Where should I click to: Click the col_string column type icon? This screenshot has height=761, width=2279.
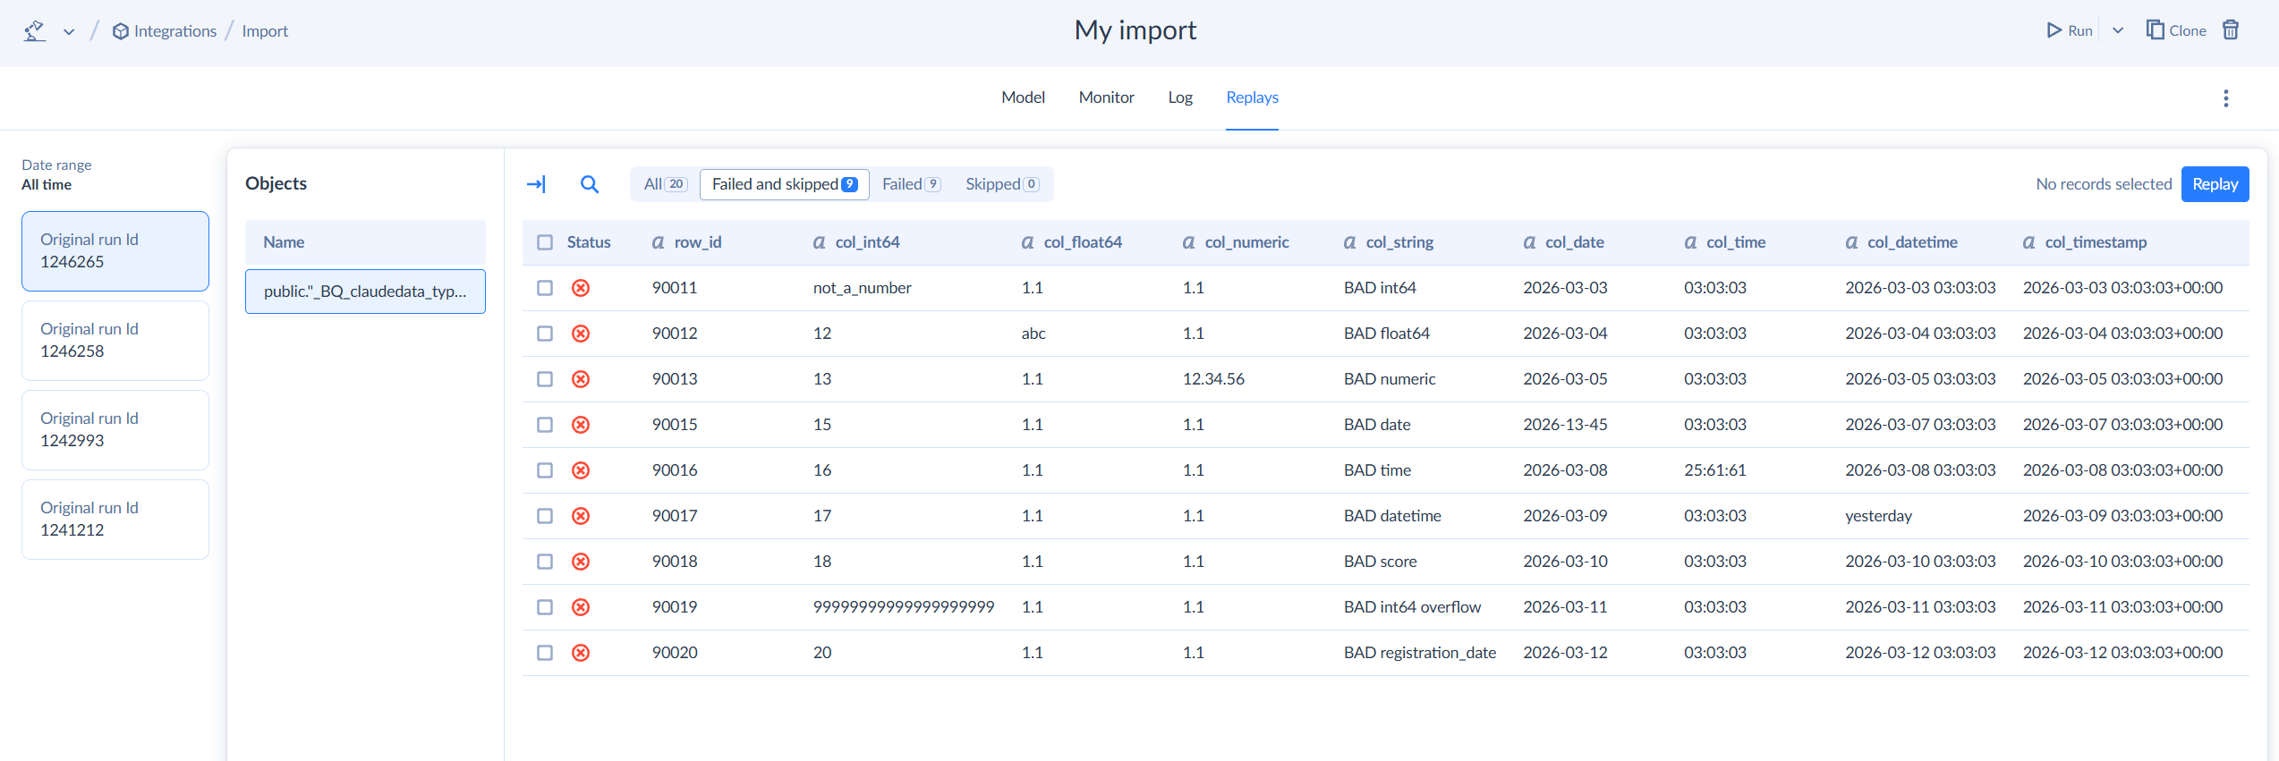[1350, 242]
